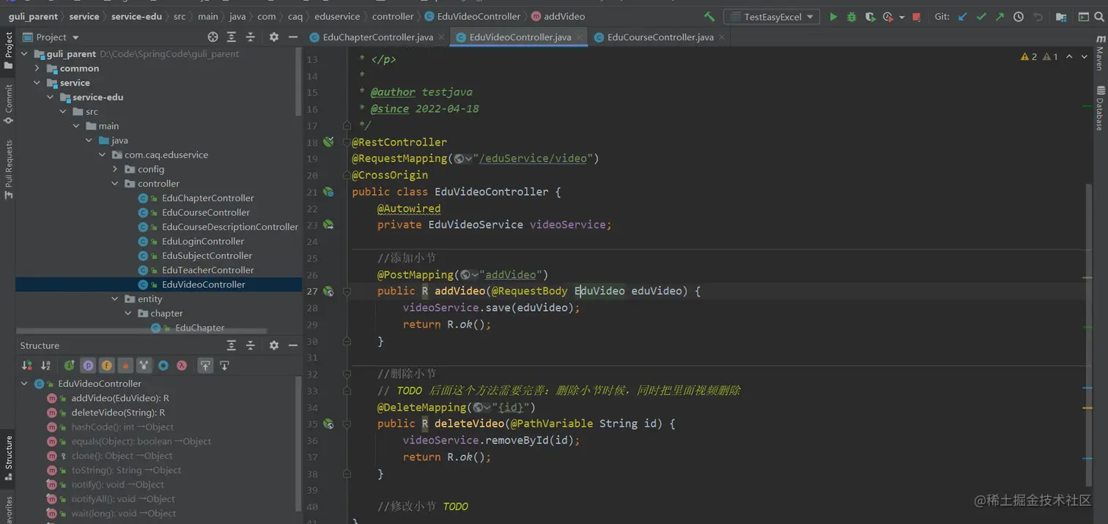Click the line 18 gutter Spring bean icon

tap(328, 142)
